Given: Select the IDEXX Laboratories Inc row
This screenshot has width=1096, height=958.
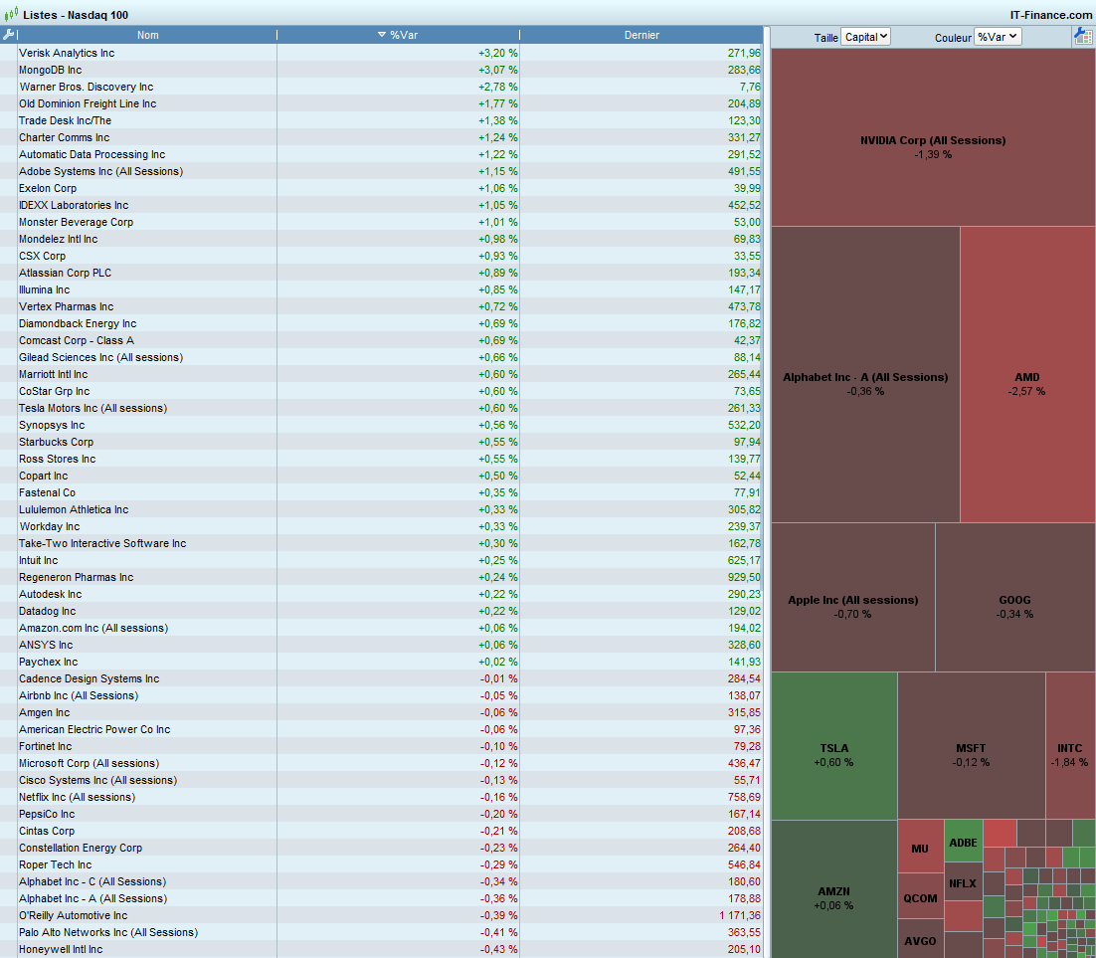Looking at the screenshot, I should 381,205.
